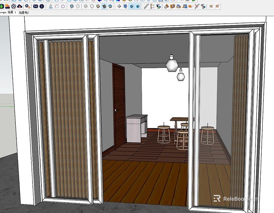
Task: Click the orange box with hole icon
Action: coord(173,7)
